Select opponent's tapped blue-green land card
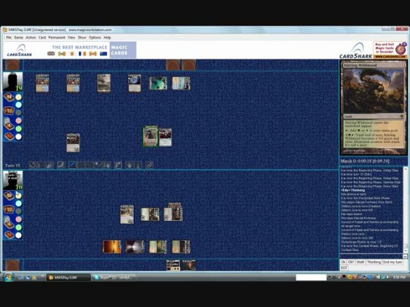Image resolution: width=410 pixels, height=307 pixels. pyautogui.click(x=158, y=83)
